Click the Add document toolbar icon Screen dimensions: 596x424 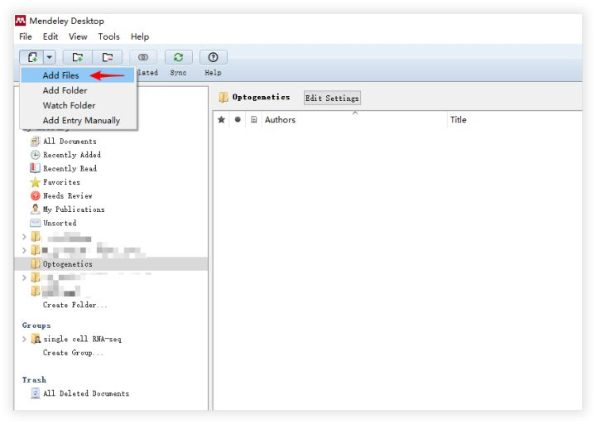tap(32, 57)
